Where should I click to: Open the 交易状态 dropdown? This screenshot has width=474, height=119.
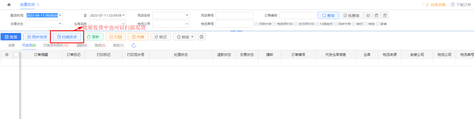tap(60, 24)
